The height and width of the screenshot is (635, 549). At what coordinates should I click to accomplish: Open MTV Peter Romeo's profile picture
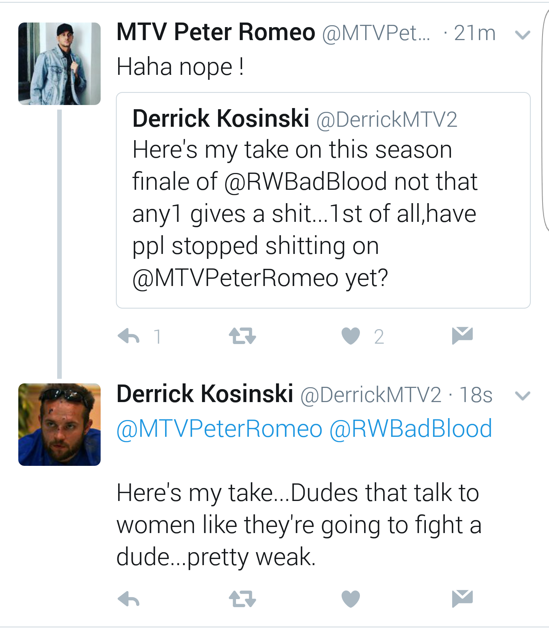[59, 64]
